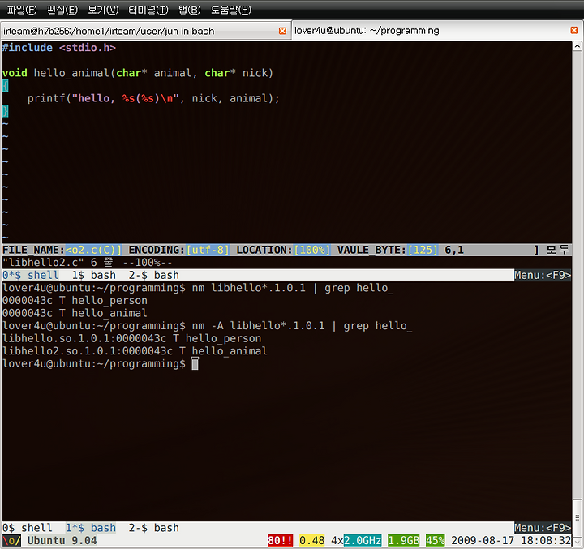Close the lover4u@ubuntu tab
The image size is (584, 549).
(574, 30)
